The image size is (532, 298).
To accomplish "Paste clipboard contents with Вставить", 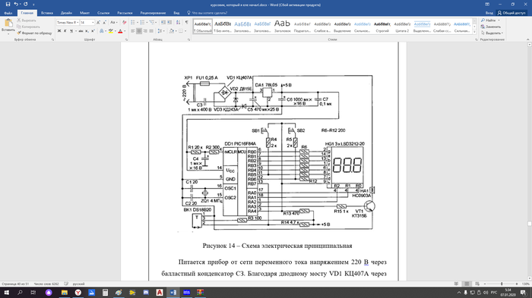I will point(8,26).
